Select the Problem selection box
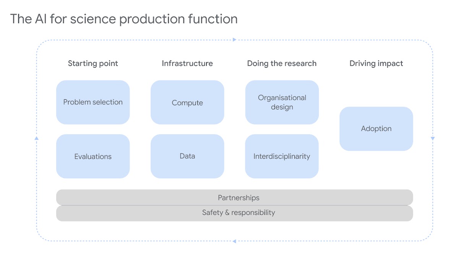The height and width of the screenshot is (265, 471). (93, 102)
